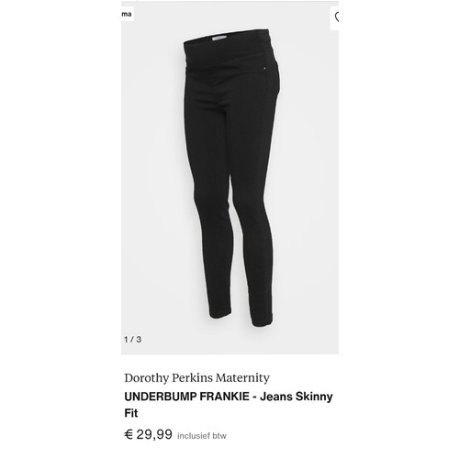459x459 pixels.
Task: Click the hem of the left jeans leg
Action: 219,314
